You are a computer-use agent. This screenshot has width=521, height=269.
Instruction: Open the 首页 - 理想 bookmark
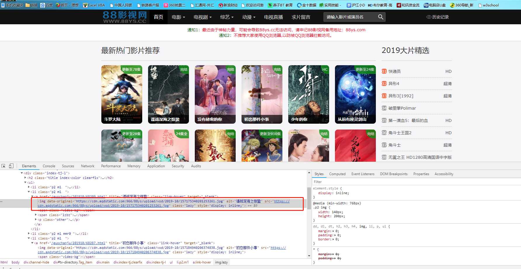(x=67, y=5)
